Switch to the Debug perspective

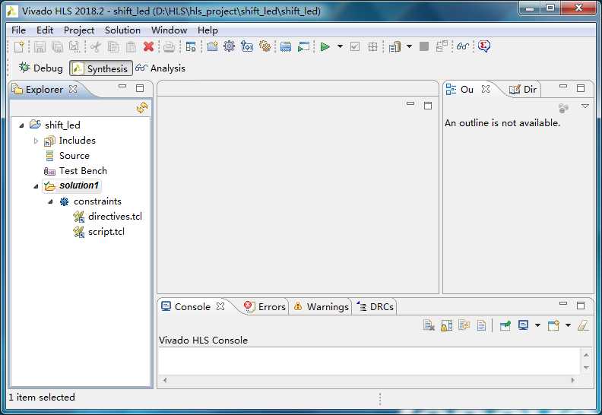coord(41,68)
